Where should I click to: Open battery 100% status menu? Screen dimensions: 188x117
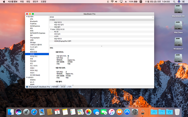tap(133, 2)
